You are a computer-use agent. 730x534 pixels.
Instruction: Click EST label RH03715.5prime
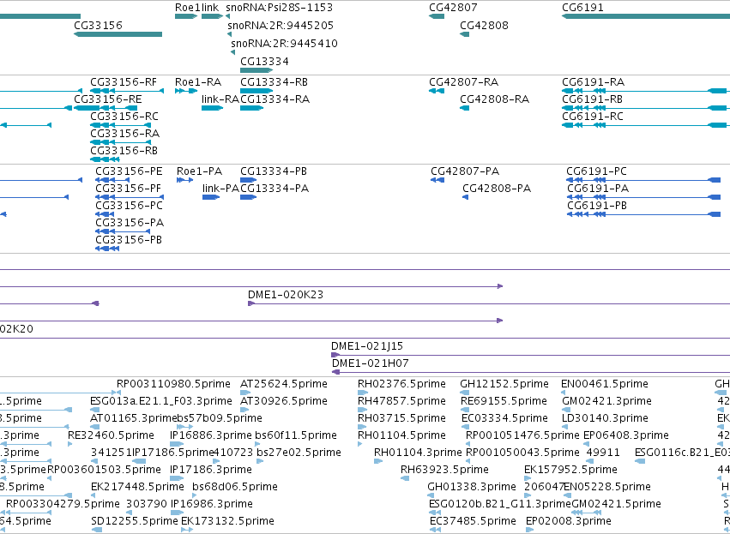click(x=401, y=418)
